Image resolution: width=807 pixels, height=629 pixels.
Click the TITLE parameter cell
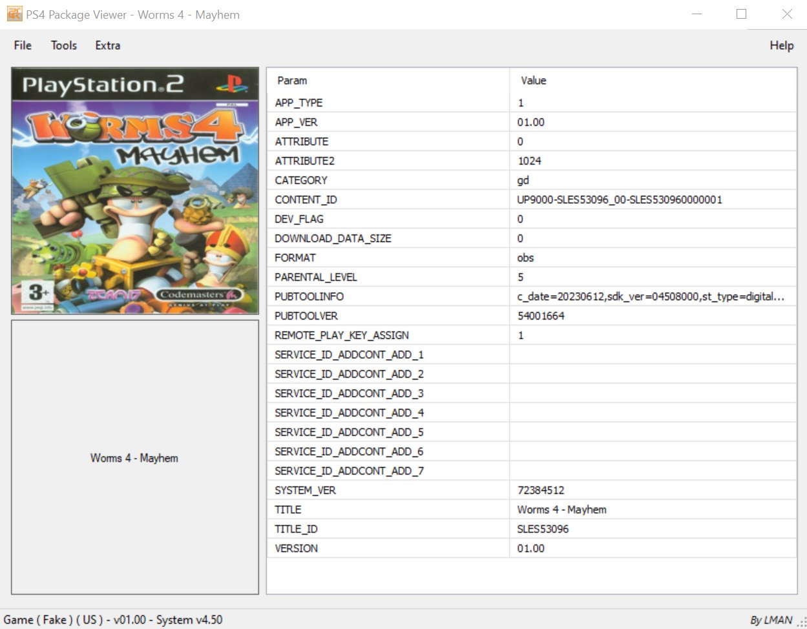coord(288,510)
